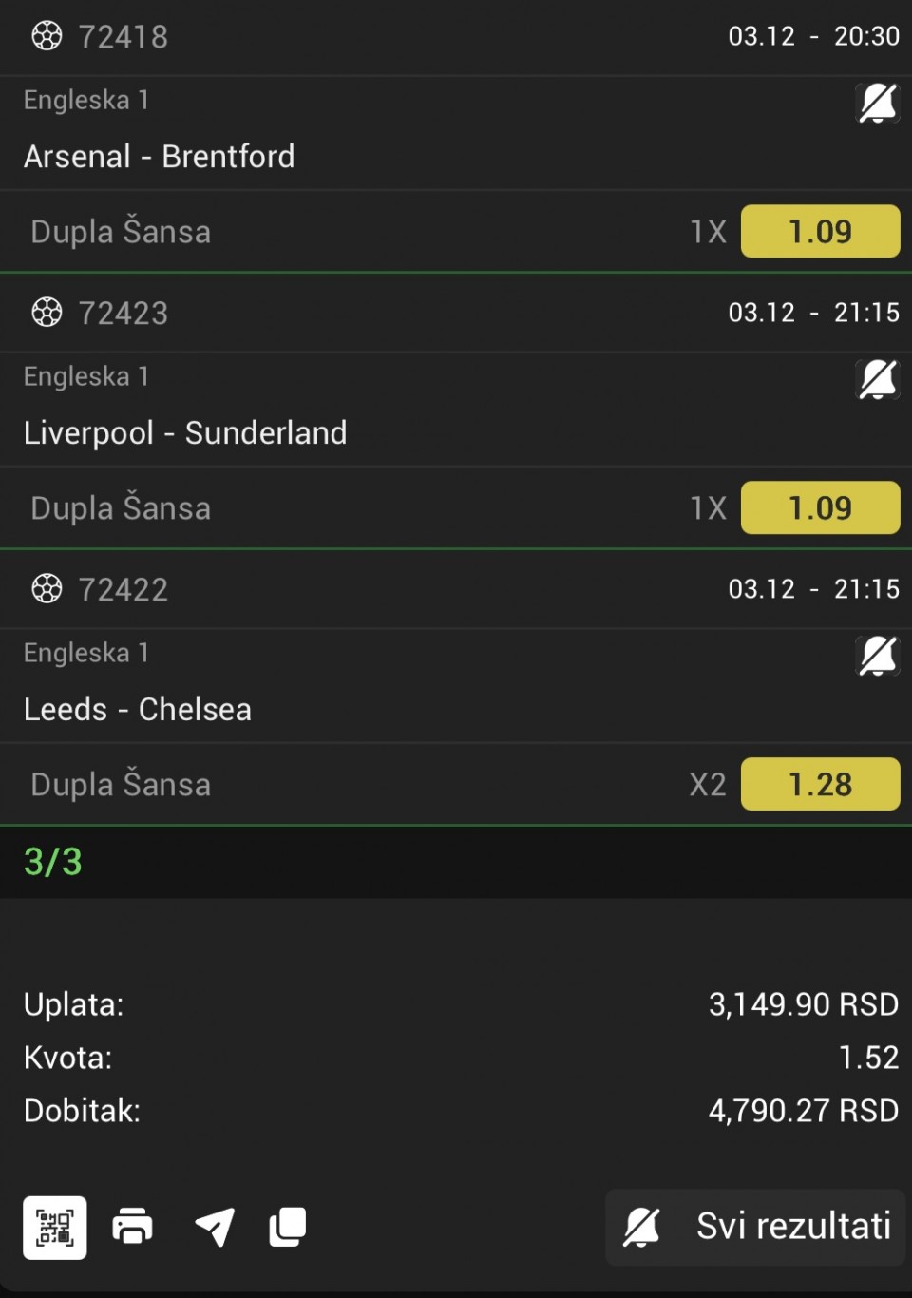The image size is (912, 1298).
Task: Select the 1.28 odds for Leeds match
Action: [x=820, y=784]
